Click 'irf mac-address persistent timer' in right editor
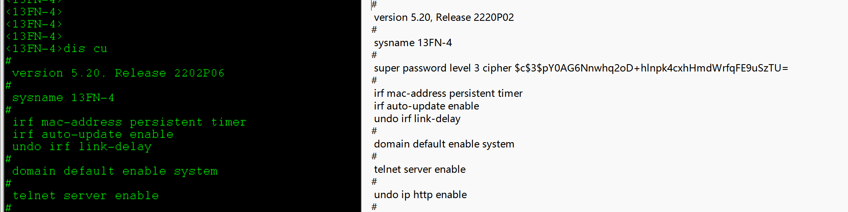This screenshot has height=212, width=848. [x=448, y=94]
